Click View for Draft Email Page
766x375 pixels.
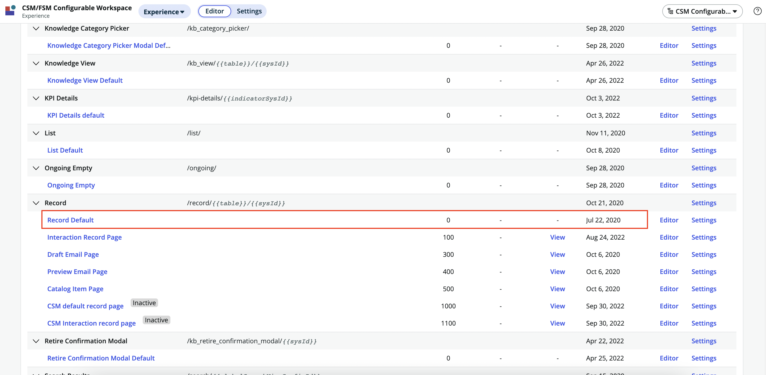pos(557,255)
